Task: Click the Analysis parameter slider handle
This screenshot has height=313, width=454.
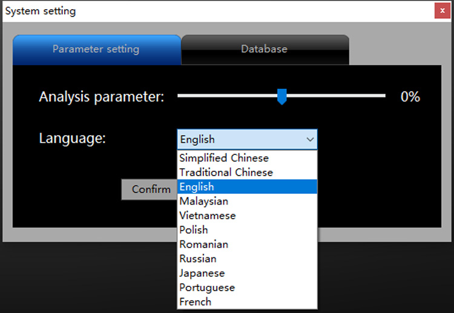Action: pos(281,96)
